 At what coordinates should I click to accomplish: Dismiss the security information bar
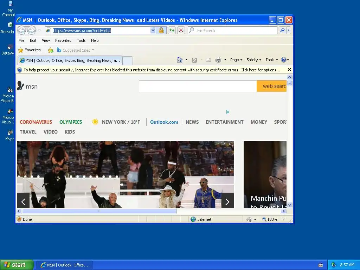(289, 70)
